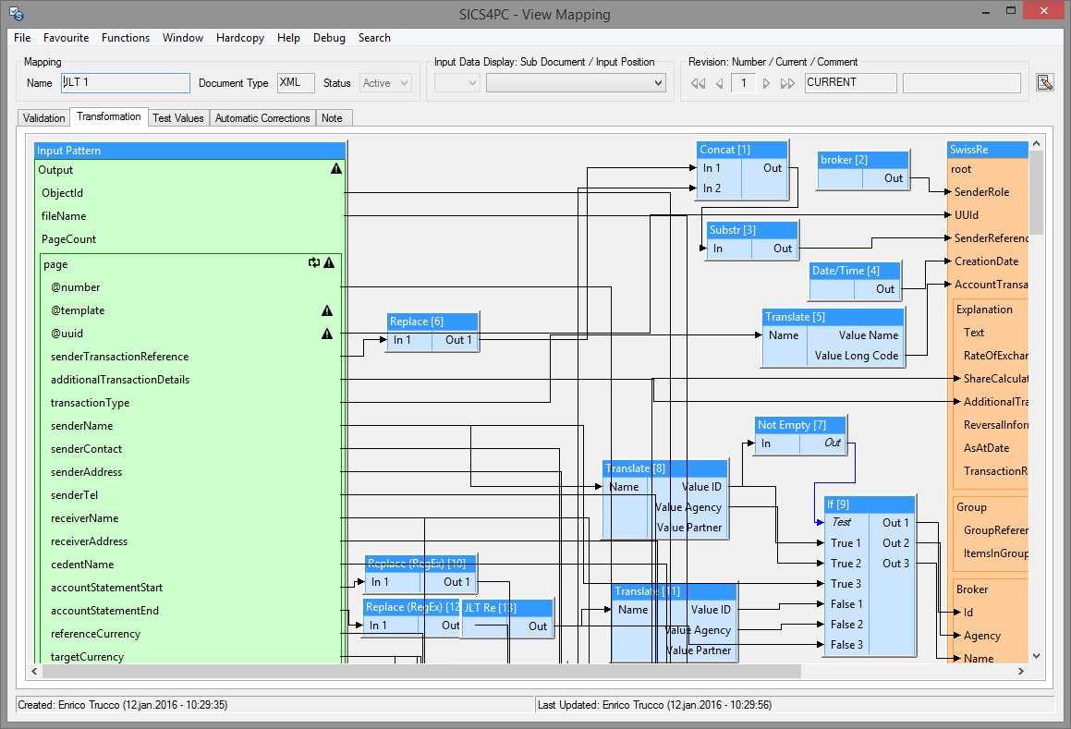The width and height of the screenshot is (1071, 729).
Task: Click next revision arrow
Action: [x=766, y=83]
